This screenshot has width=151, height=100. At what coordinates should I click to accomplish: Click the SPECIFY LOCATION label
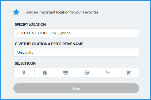(30, 24)
